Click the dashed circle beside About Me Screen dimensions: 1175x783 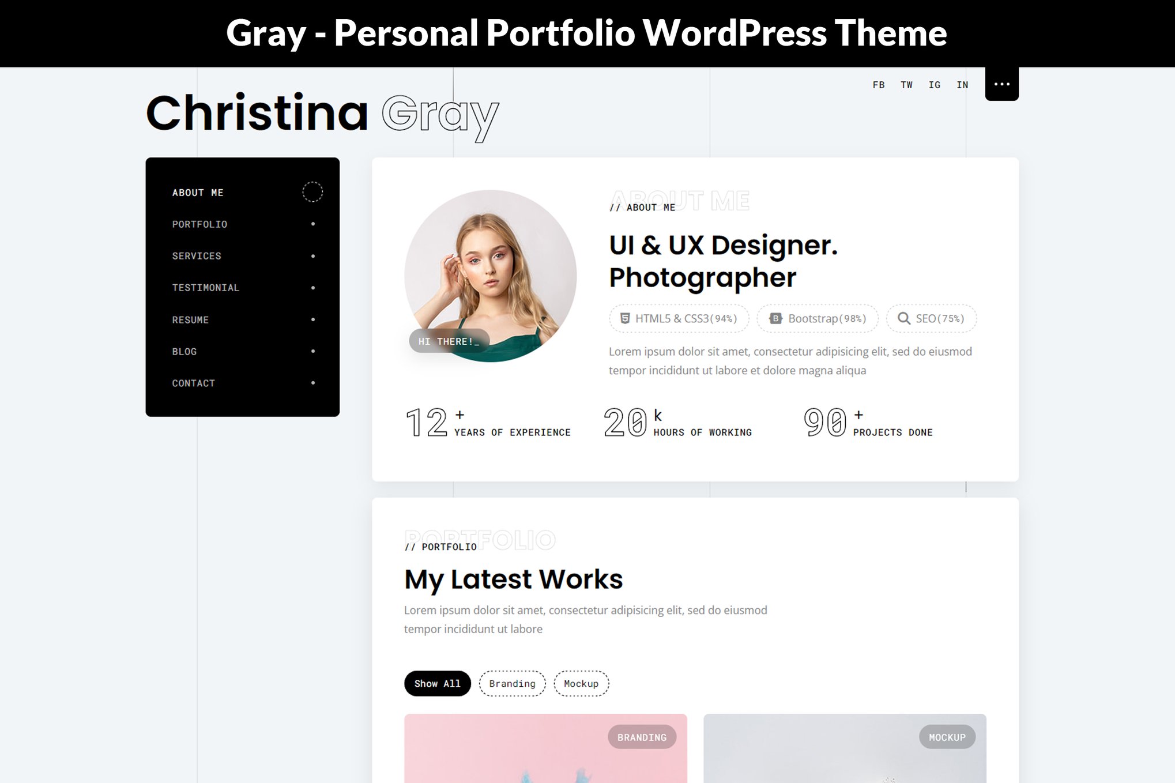[x=312, y=192]
